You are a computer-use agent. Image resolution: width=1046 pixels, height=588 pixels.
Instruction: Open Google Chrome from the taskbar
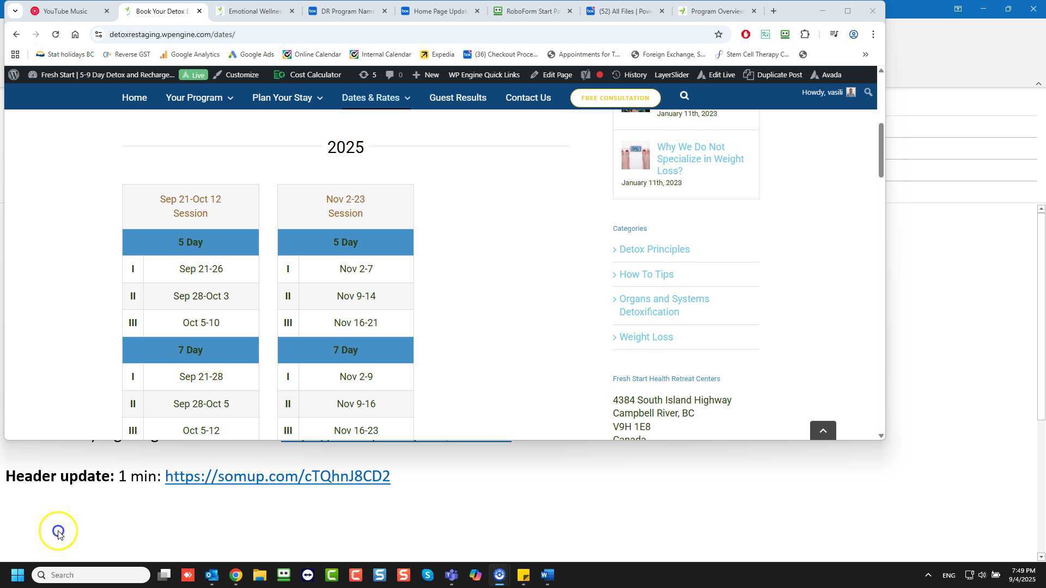235,575
